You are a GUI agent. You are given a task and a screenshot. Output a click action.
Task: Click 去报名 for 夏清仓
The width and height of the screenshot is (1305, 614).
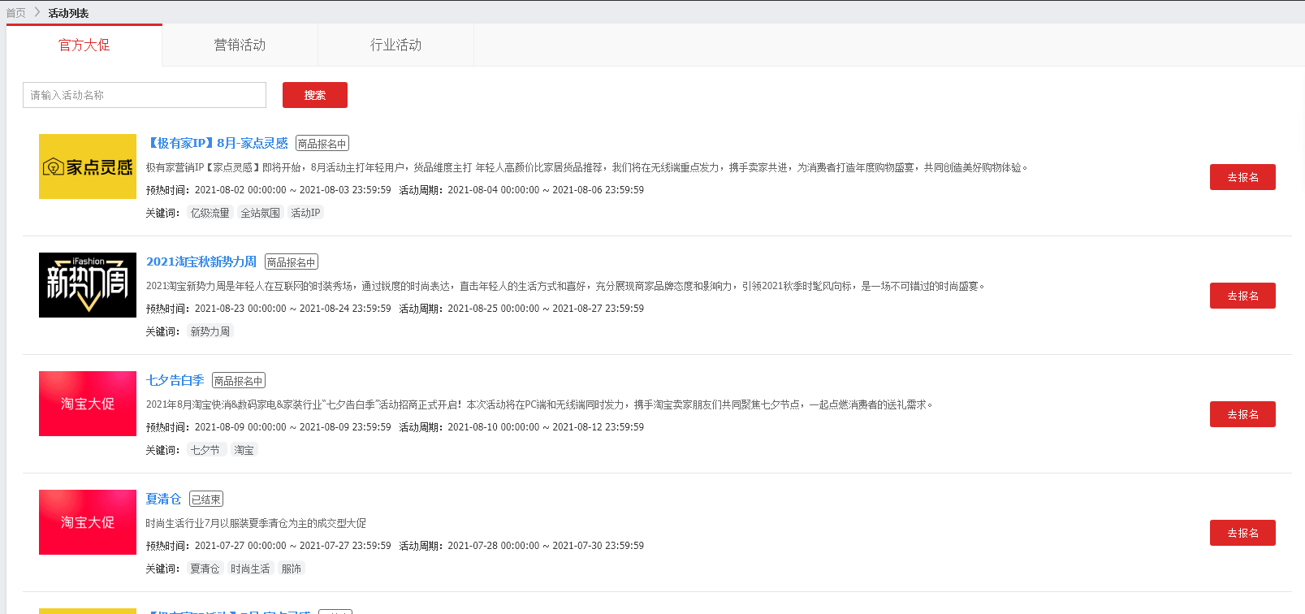point(1242,533)
